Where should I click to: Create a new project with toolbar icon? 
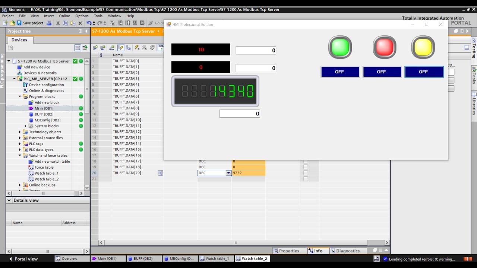5,23
